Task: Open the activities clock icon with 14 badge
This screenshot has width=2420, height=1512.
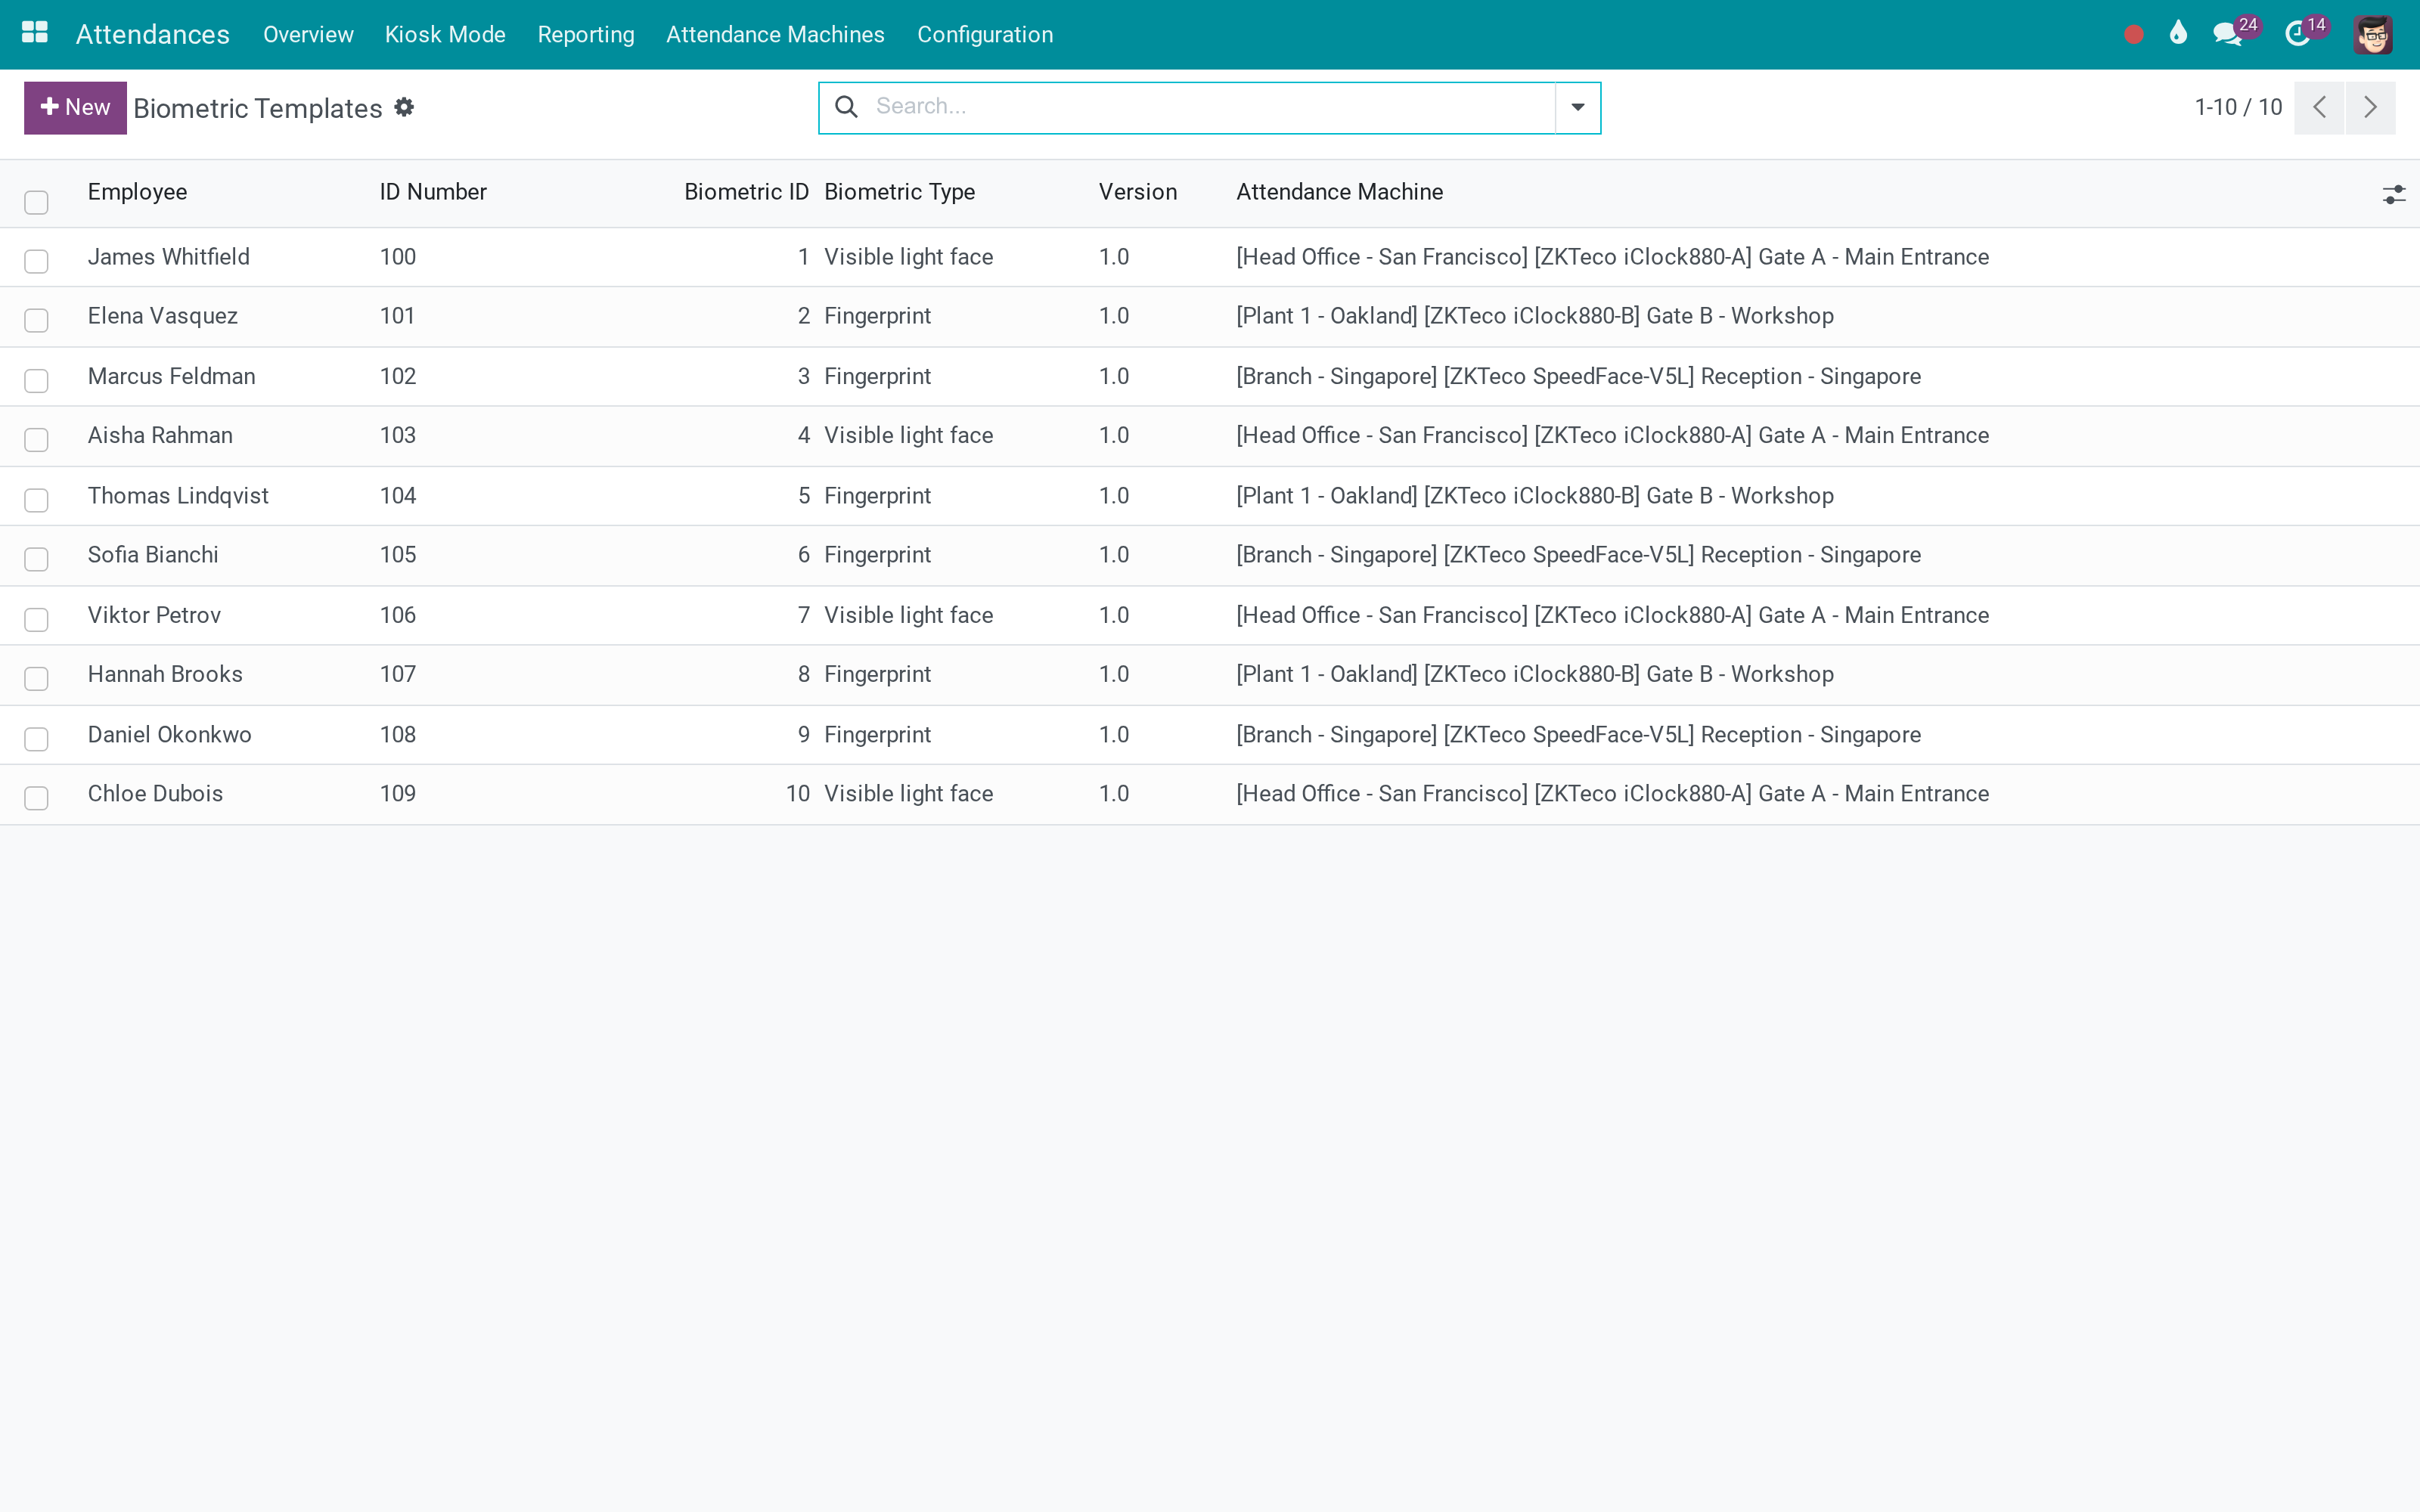Action: 2297,34
